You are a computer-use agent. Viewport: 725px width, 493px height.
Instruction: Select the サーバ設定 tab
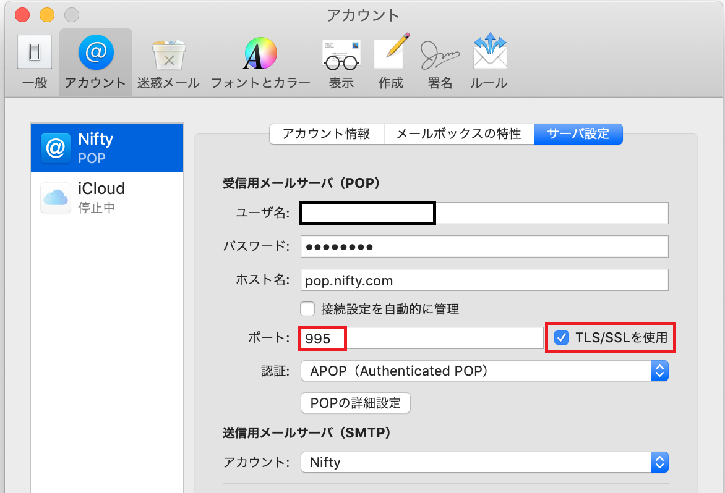click(x=578, y=134)
